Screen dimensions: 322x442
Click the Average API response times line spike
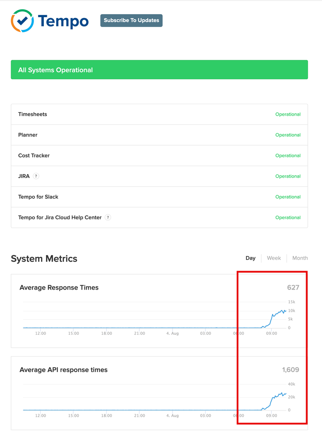(x=274, y=400)
